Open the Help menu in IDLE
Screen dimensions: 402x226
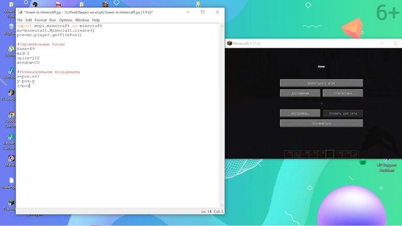click(x=96, y=20)
